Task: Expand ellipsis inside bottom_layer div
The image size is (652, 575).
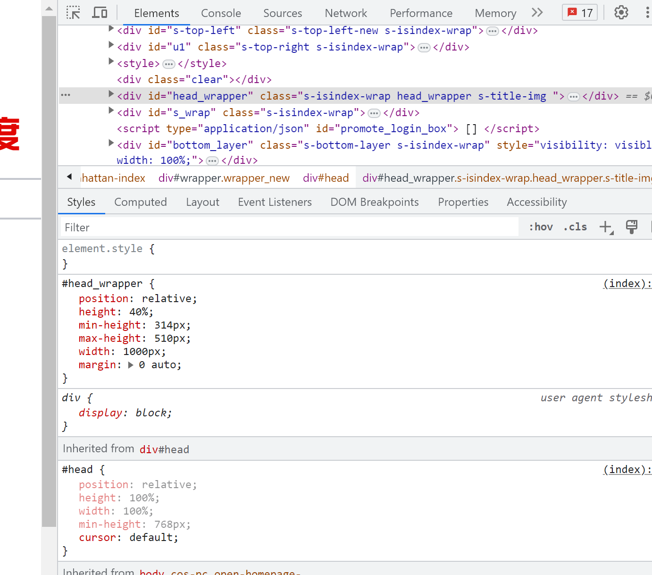Action: click(212, 161)
